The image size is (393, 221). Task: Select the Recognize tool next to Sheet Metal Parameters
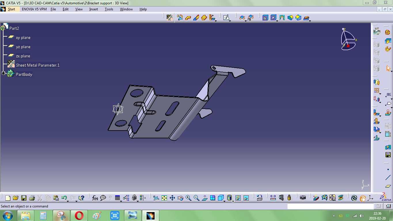(180, 18)
